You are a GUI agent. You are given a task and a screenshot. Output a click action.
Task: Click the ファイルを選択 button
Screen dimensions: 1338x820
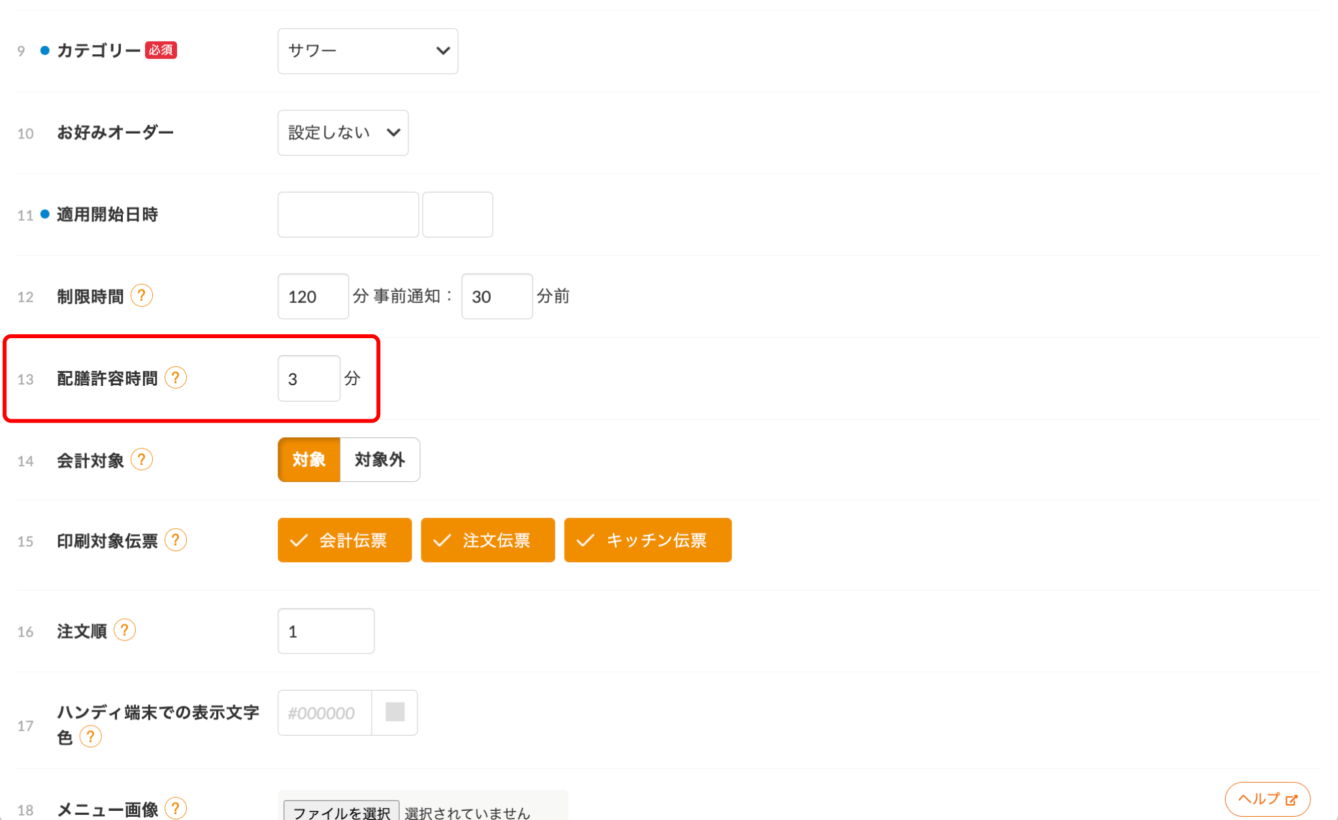(x=341, y=812)
